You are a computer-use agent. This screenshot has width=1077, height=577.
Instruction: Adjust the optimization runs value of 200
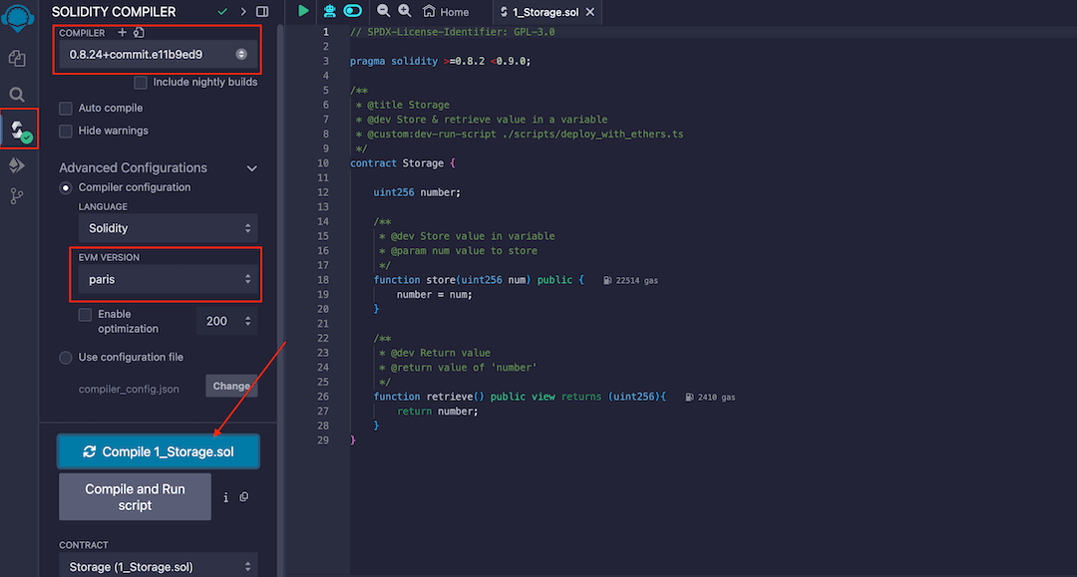(229, 321)
